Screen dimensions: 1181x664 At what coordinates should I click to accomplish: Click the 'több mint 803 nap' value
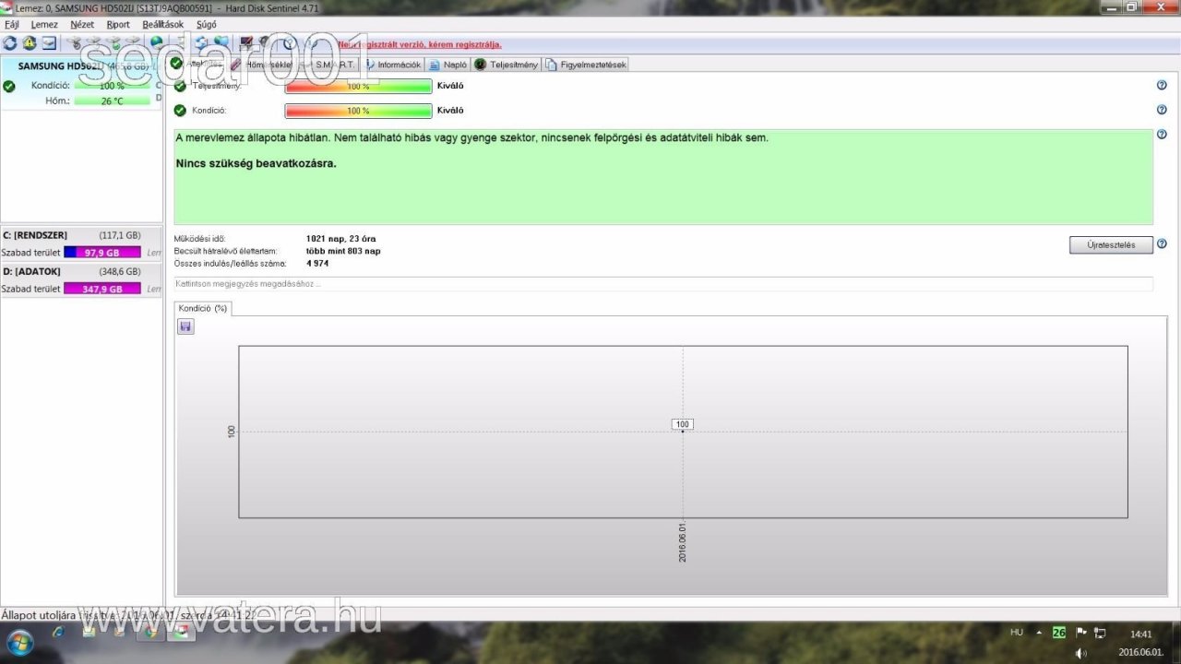click(343, 251)
